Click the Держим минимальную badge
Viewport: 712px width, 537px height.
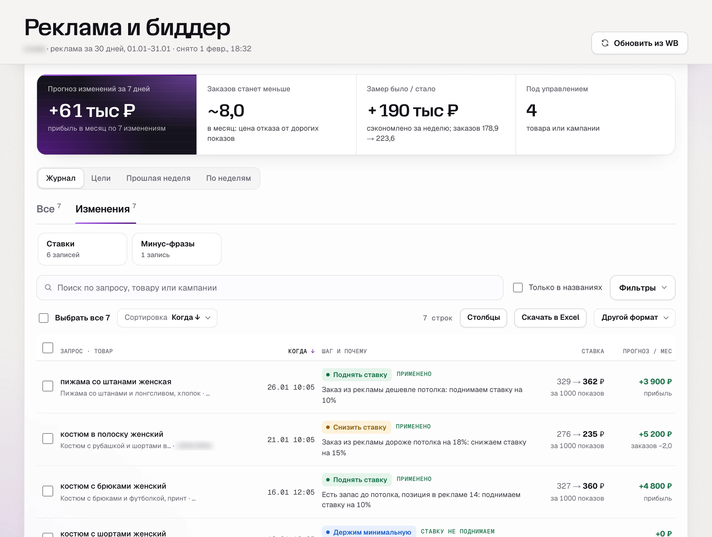369,532
